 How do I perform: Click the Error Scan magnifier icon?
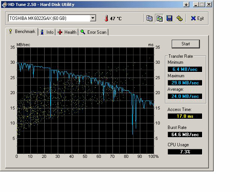point(83,32)
